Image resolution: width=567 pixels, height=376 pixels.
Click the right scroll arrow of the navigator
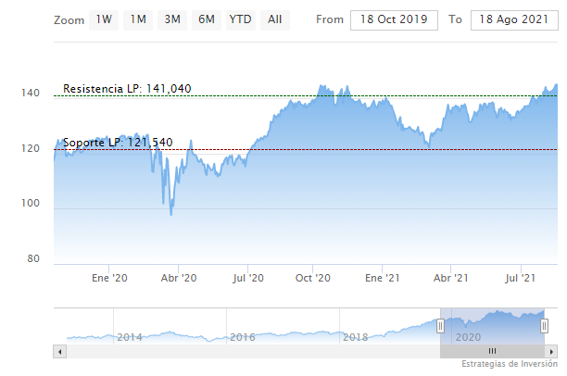[553, 351]
